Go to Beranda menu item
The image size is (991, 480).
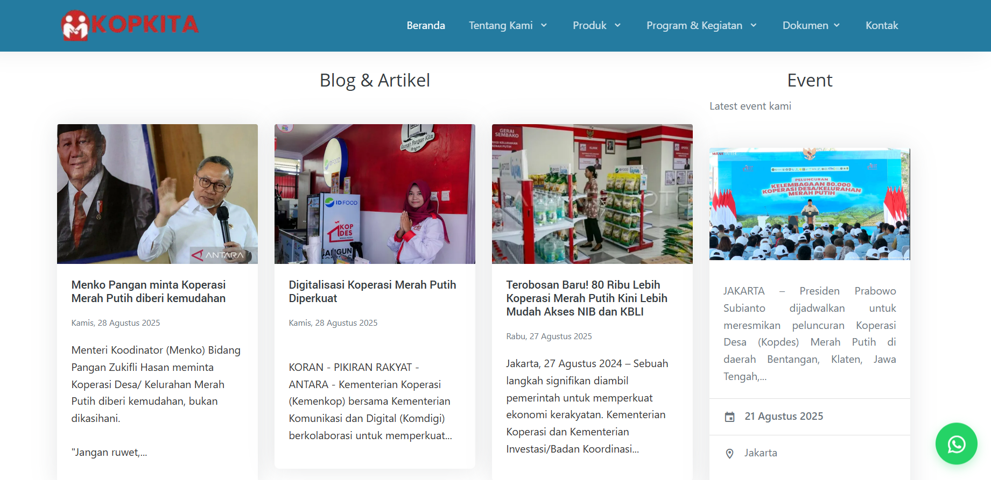tap(426, 25)
